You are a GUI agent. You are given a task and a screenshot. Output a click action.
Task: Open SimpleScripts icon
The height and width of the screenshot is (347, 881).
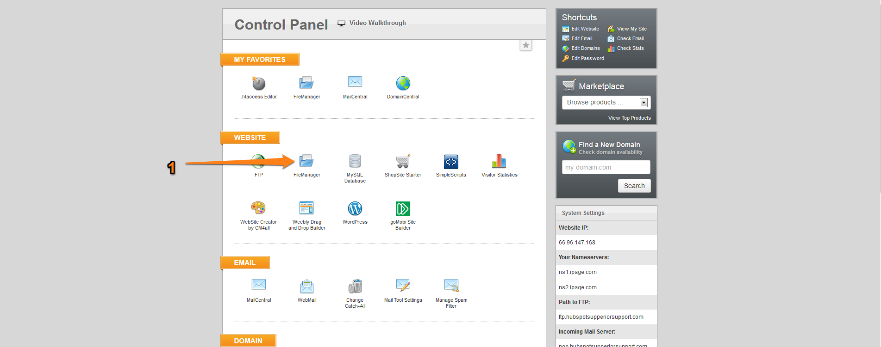coord(451,162)
